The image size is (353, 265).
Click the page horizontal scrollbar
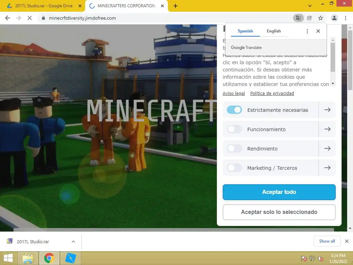(173, 229)
